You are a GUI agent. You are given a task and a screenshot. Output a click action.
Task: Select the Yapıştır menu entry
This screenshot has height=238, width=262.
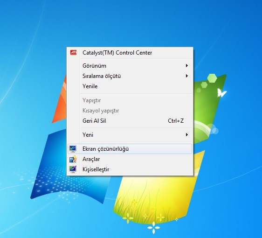[x=130, y=100]
